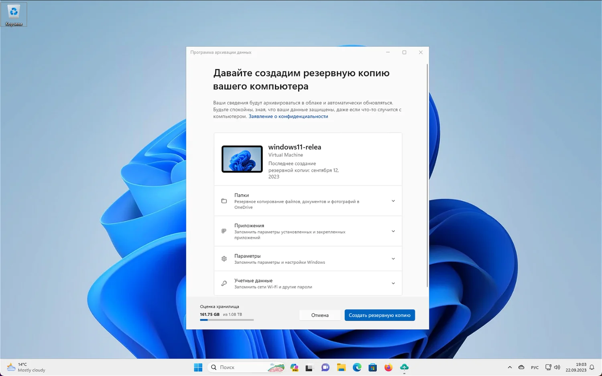The width and height of the screenshot is (602, 376).
Task: Open the Заявление о конфиденциальности link
Action: pos(288,117)
